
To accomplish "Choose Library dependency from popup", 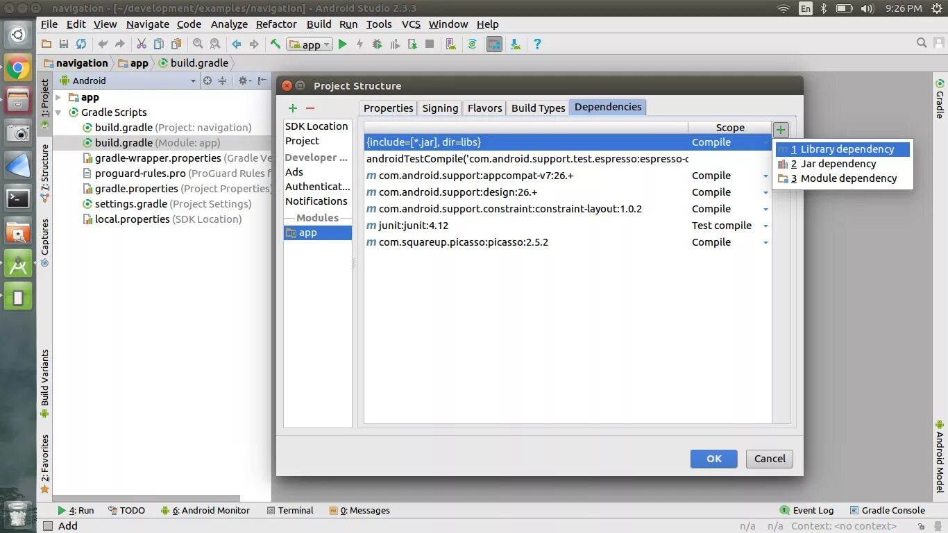I will [x=843, y=149].
